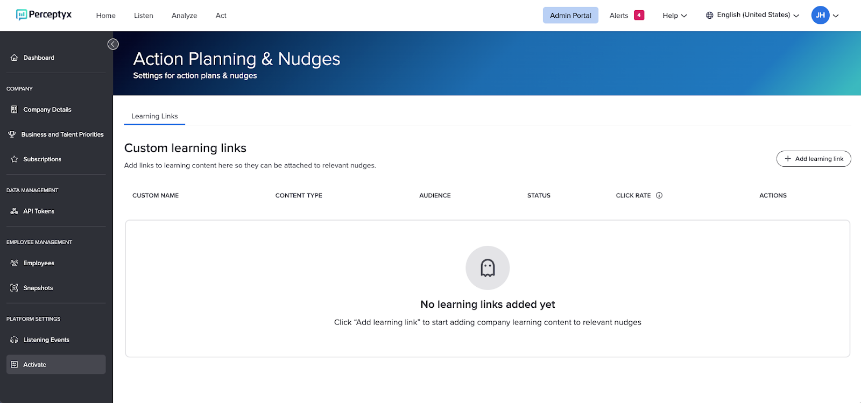Click the "No learning links added yet" message
861x403 pixels.
tap(488, 305)
